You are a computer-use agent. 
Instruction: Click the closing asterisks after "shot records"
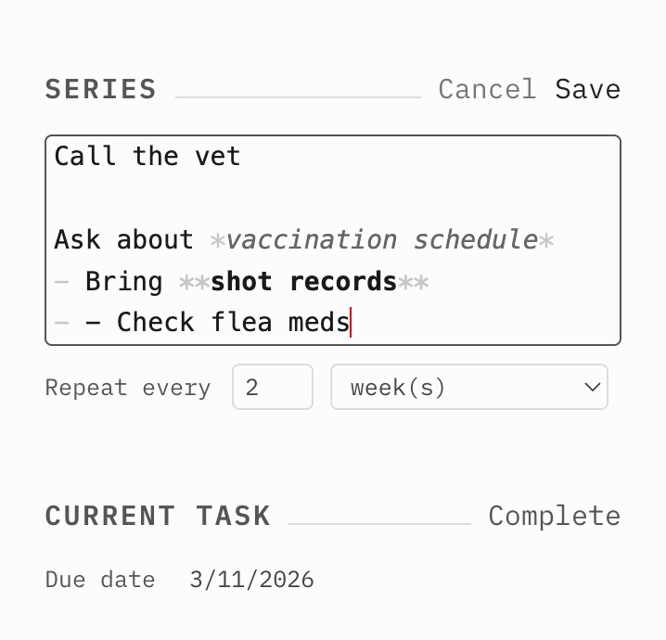coord(413,281)
